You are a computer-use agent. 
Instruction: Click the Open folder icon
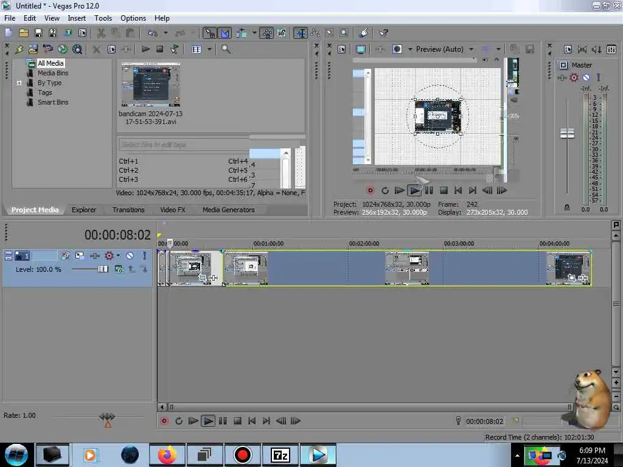pos(24,33)
